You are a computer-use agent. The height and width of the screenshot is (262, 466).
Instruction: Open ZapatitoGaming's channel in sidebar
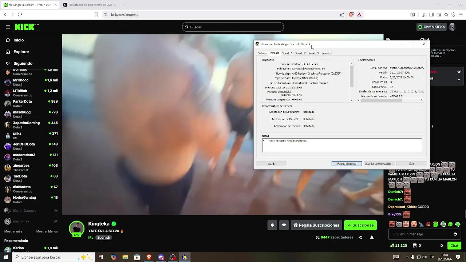[31, 125]
